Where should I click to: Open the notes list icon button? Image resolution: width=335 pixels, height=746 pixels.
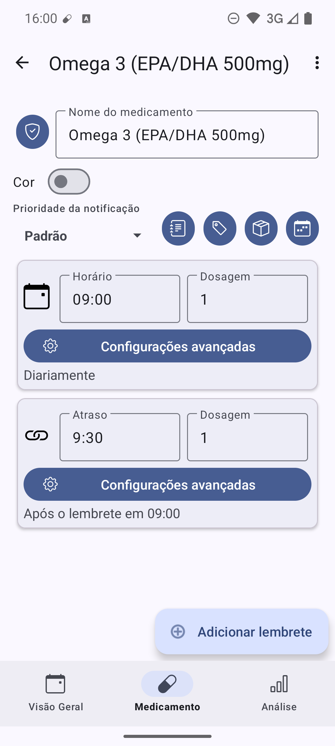[x=178, y=228]
